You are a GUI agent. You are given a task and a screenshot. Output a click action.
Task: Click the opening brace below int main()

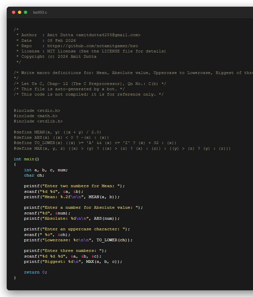[x=15, y=164]
